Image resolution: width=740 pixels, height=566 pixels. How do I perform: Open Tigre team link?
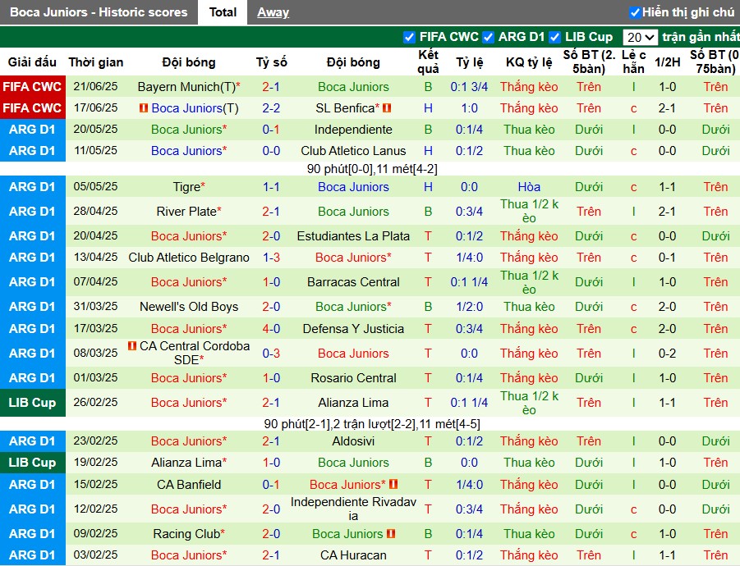tap(187, 187)
